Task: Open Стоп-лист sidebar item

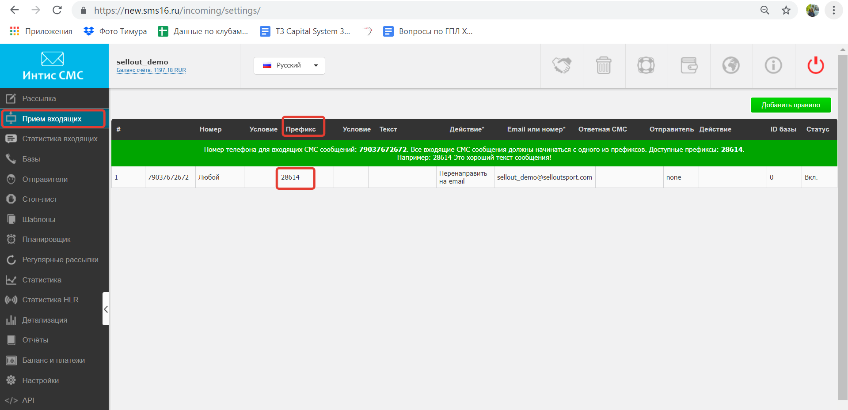Action: [x=54, y=199]
